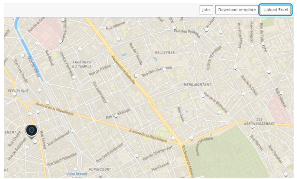The image size is (297, 179).
Task: Select the marker beside the Rue des Pyrénées label
Action: (174, 28)
